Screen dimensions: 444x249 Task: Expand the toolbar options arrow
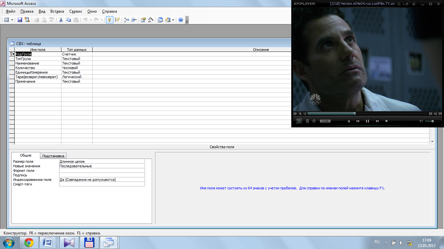[187, 20]
